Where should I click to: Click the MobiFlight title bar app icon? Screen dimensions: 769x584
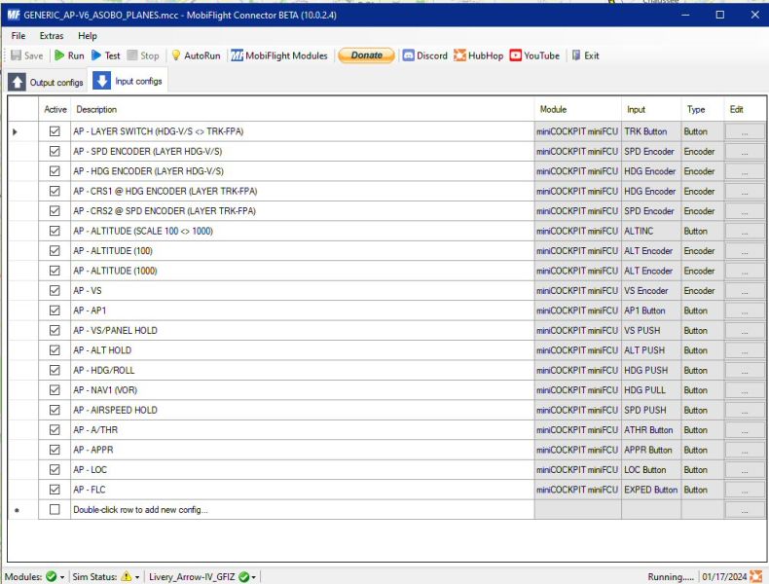[14, 15]
